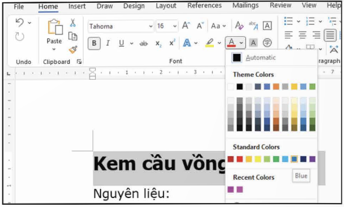Switch to the Design tab
Screen dimensions: 344x207
point(134,6)
